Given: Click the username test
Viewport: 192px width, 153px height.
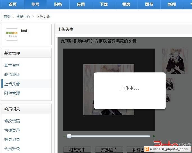Looking at the screenshot, I should coord(24,31).
